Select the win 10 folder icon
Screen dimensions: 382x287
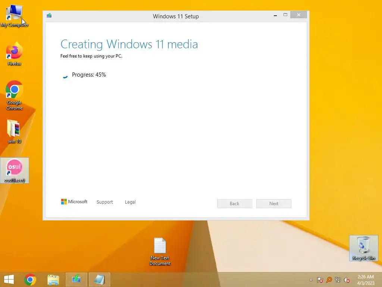tap(14, 132)
